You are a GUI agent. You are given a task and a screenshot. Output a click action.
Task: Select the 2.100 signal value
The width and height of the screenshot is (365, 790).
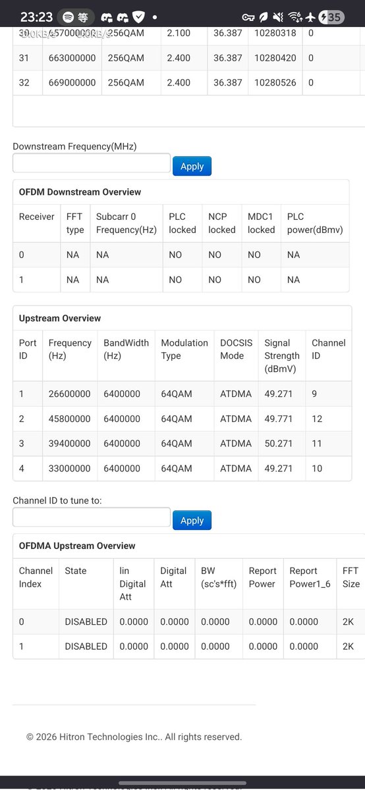point(179,33)
